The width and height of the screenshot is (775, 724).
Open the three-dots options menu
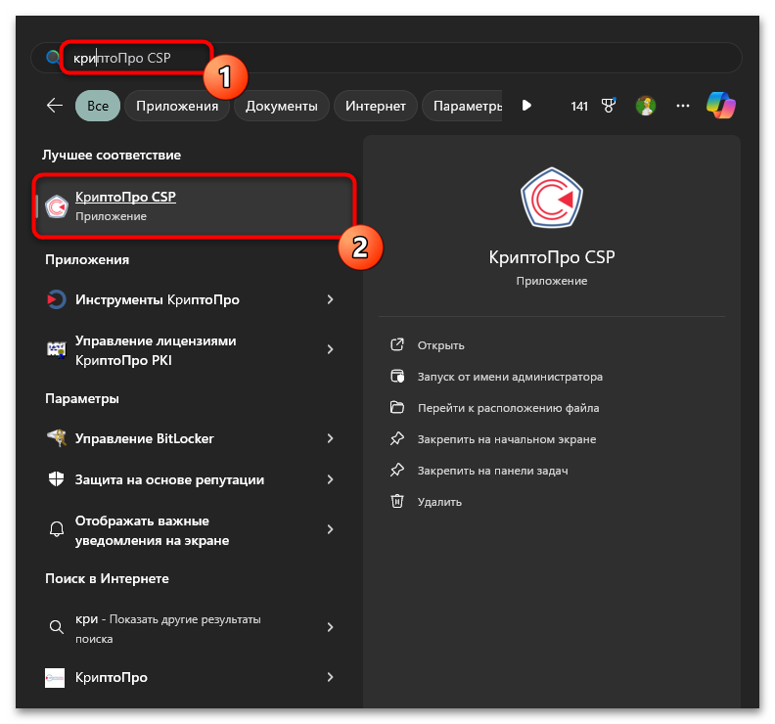pyautogui.click(x=683, y=106)
